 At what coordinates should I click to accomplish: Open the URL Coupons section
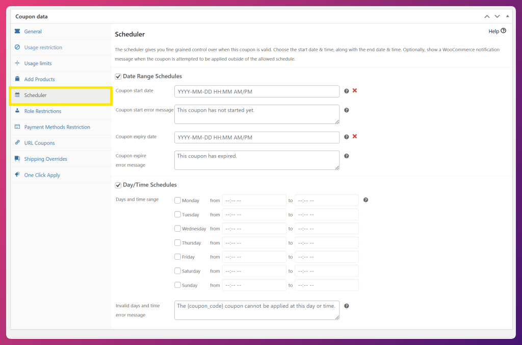tap(40, 143)
